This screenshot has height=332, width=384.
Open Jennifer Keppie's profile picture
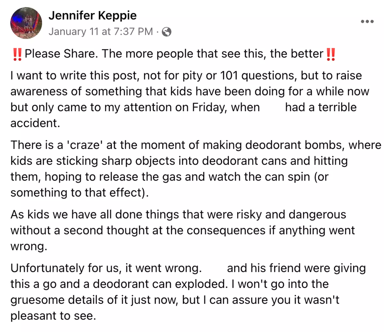point(26,23)
